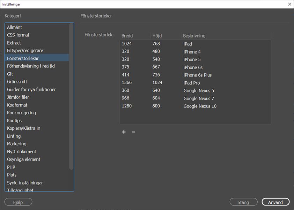Select the Google Nexus 10 description

tap(200, 106)
